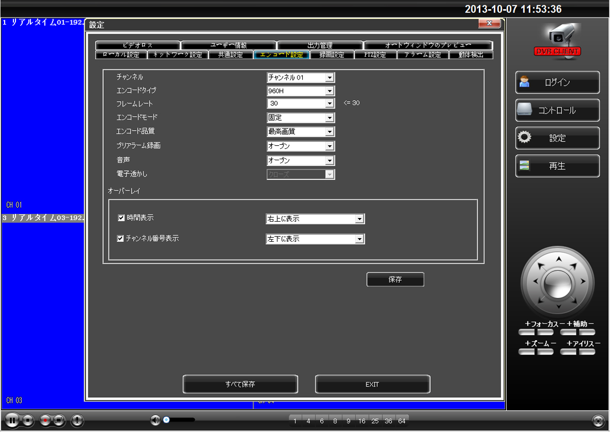Image resolution: width=610 pixels, height=432 pixels.
Task: Uncheck the 時間表示 checkbox
Action: pyautogui.click(x=121, y=218)
